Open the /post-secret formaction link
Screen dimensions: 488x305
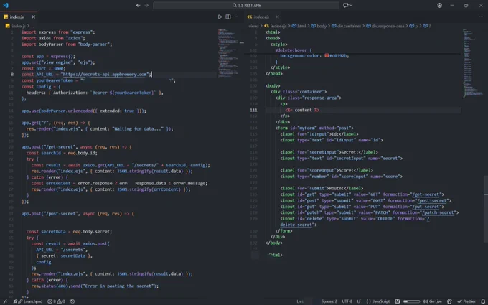(x=432, y=200)
